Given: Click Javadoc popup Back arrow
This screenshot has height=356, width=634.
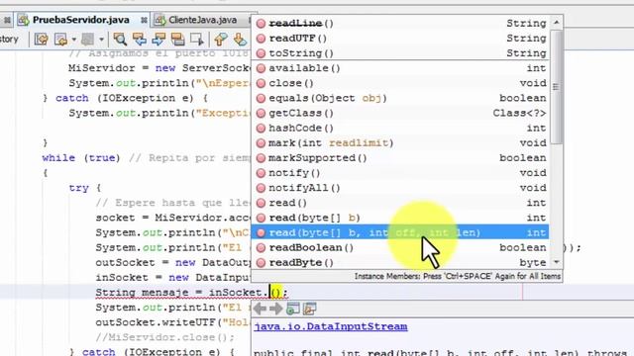Looking at the screenshot, I should pyautogui.click(x=260, y=309).
